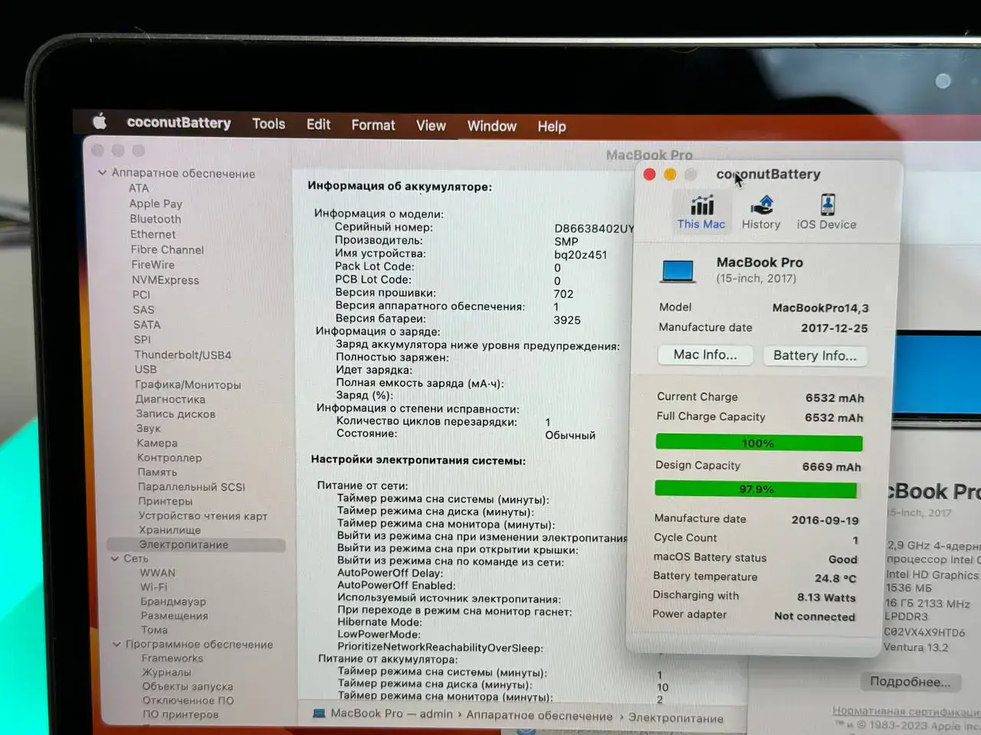The height and width of the screenshot is (735, 981).
Task: Click the Battery Info... button
Action: tap(815, 355)
